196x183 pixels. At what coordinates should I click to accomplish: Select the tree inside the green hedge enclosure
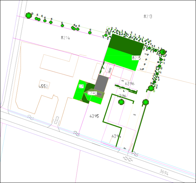point(121,102)
